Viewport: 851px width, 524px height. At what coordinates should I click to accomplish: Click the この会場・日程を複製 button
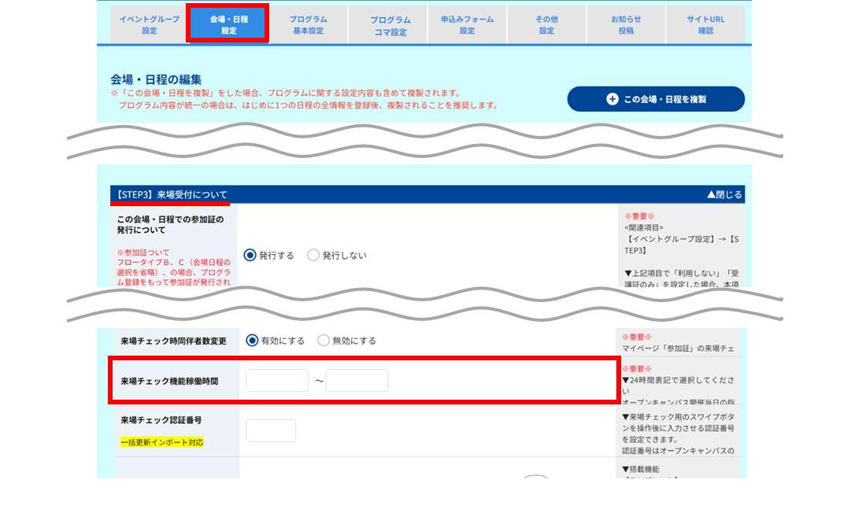(656, 98)
